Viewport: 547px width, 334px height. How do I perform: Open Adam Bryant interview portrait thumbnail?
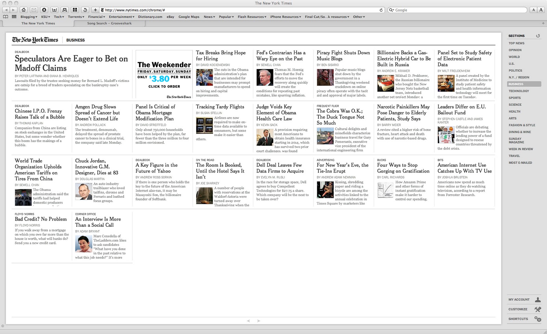(84, 244)
